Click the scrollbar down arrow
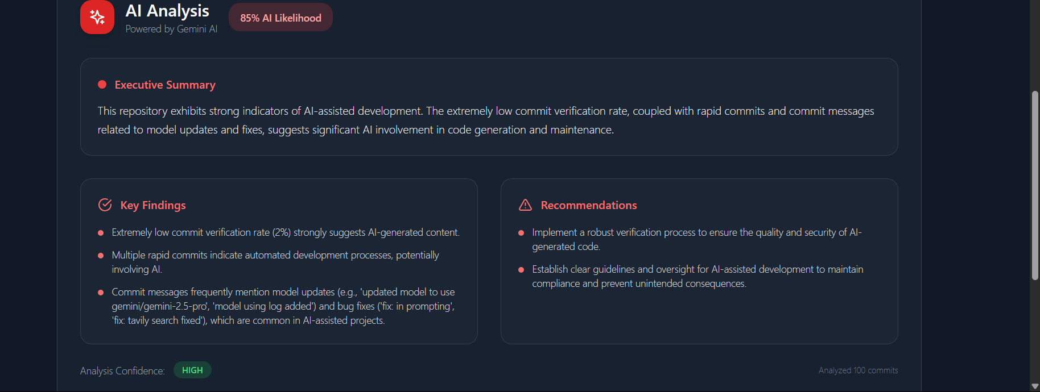The height and width of the screenshot is (392, 1040). click(x=1035, y=386)
